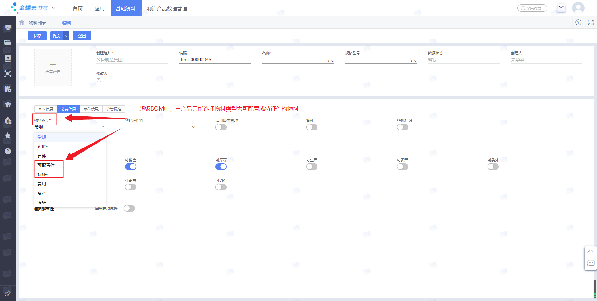This screenshot has height=301, width=597.
Task: Open 应用 in top navigation
Action: click(x=99, y=8)
